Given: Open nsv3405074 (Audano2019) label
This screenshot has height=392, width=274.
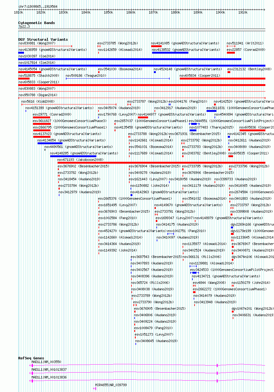Looking at the screenshot, I should pyautogui.click(x=119, y=108).
